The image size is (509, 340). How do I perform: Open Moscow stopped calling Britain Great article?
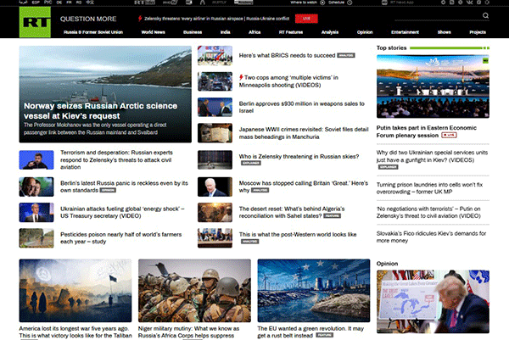(303, 187)
